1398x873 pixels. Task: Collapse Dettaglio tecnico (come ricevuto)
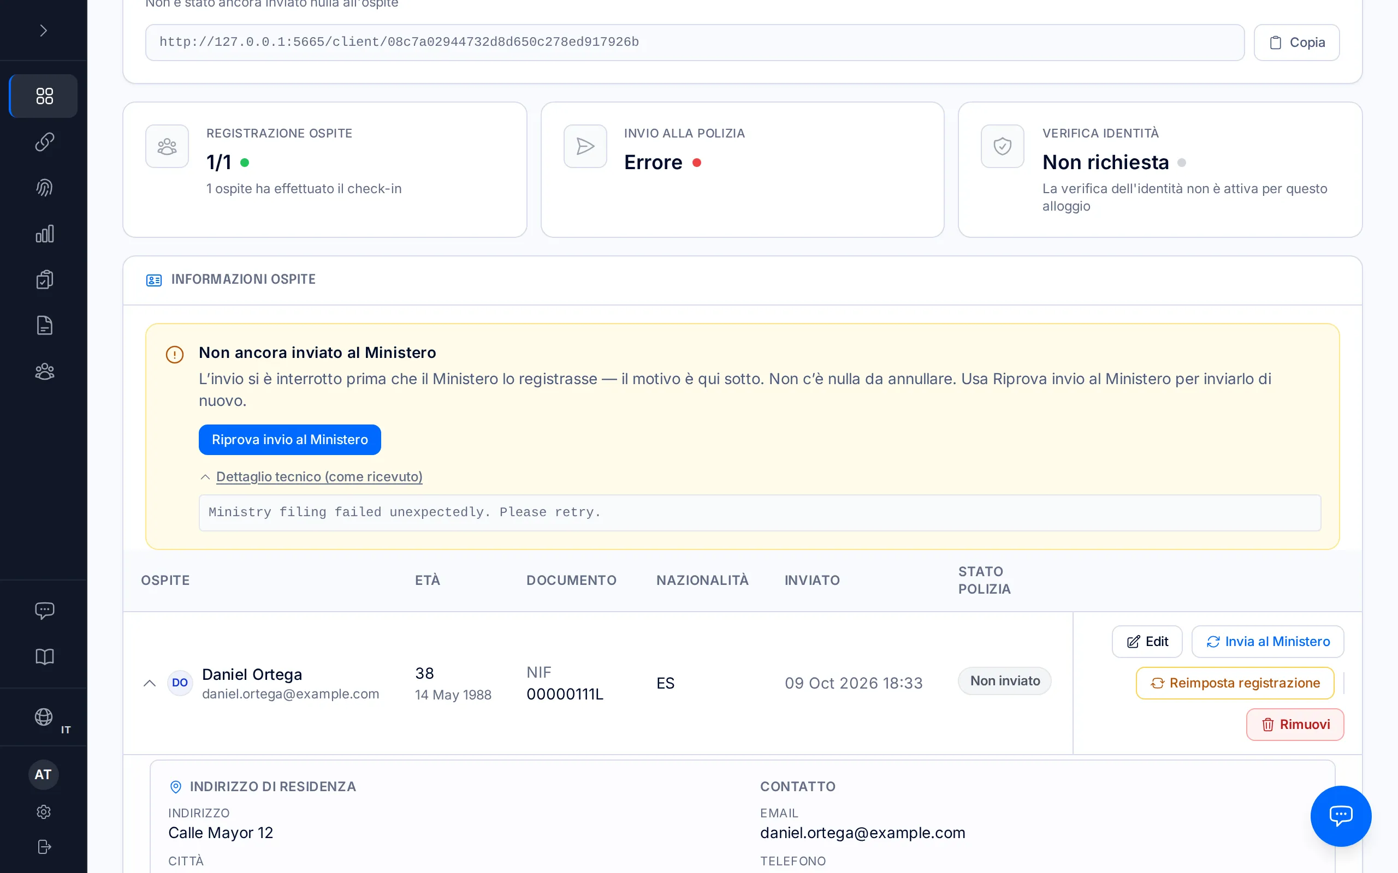[x=311, y=476]
